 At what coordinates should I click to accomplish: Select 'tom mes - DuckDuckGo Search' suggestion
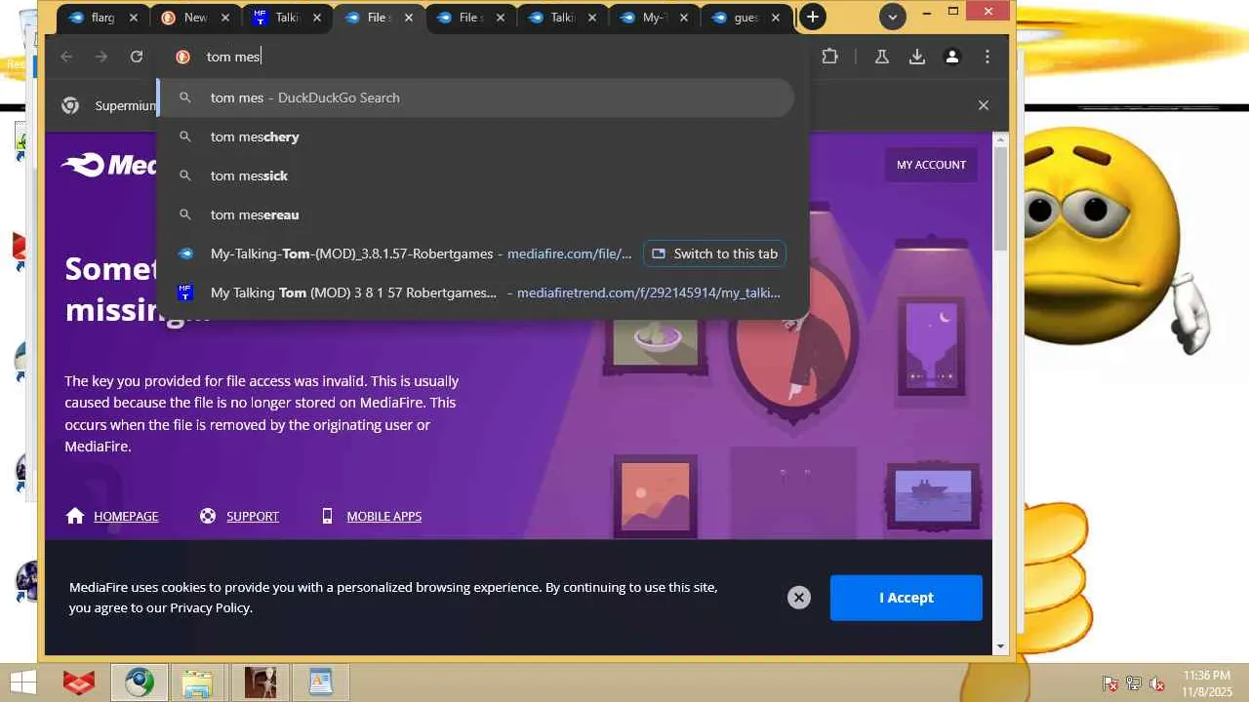tap(476, 97)
